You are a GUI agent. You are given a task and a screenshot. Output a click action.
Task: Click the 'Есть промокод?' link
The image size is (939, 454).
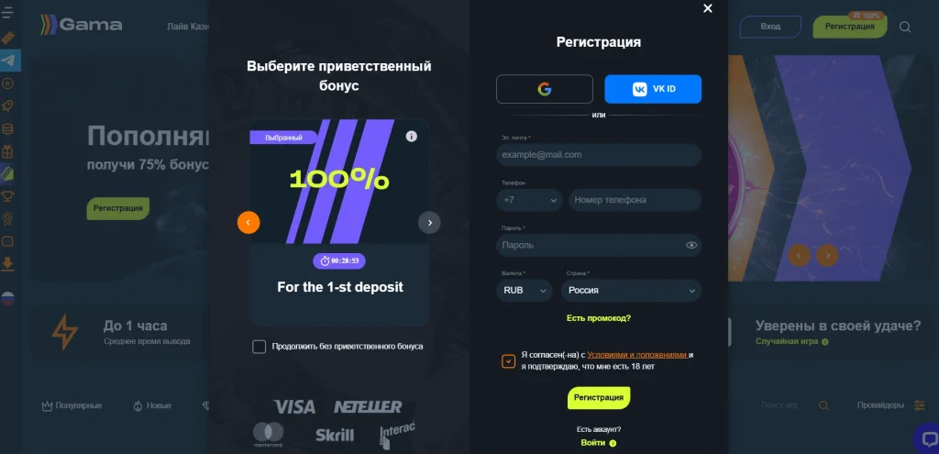tap(599, 318)
